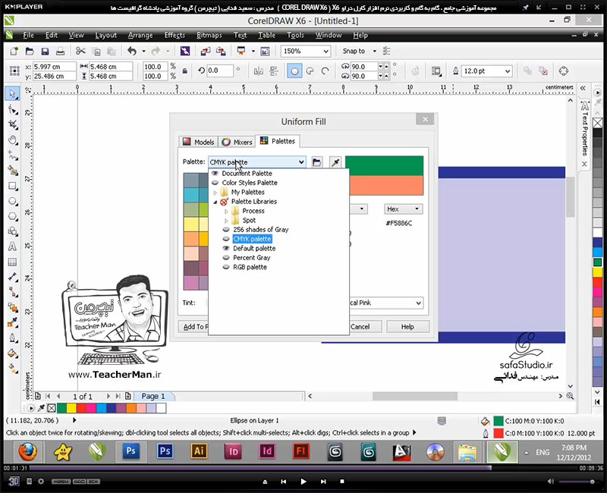Viewport: 607px width, 493px height.
Task: Open the Arrange menu
Action: (140, 35)
